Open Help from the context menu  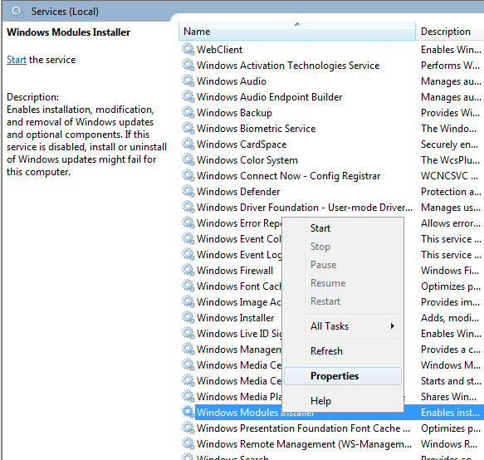click(x=320, y=401)
